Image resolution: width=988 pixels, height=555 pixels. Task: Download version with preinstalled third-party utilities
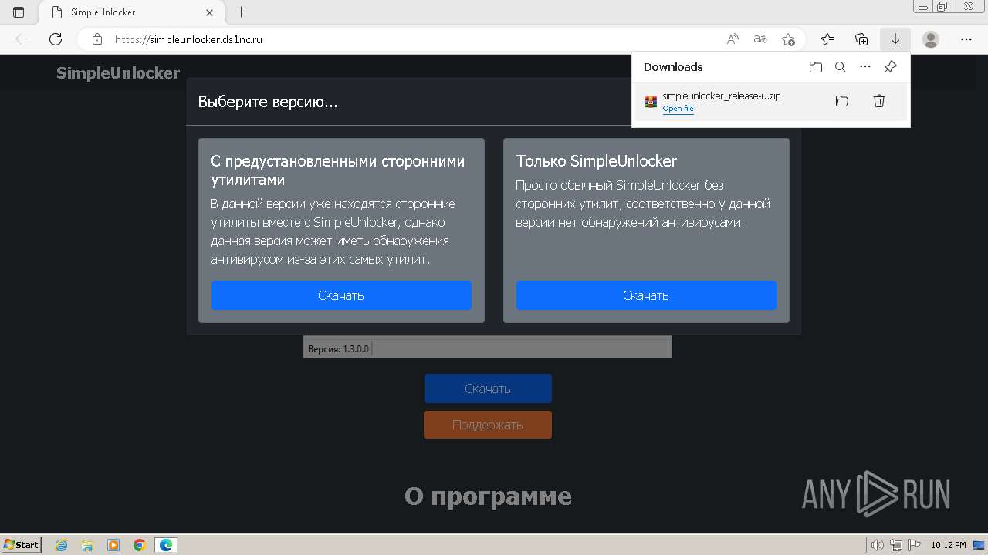(341, 295)
